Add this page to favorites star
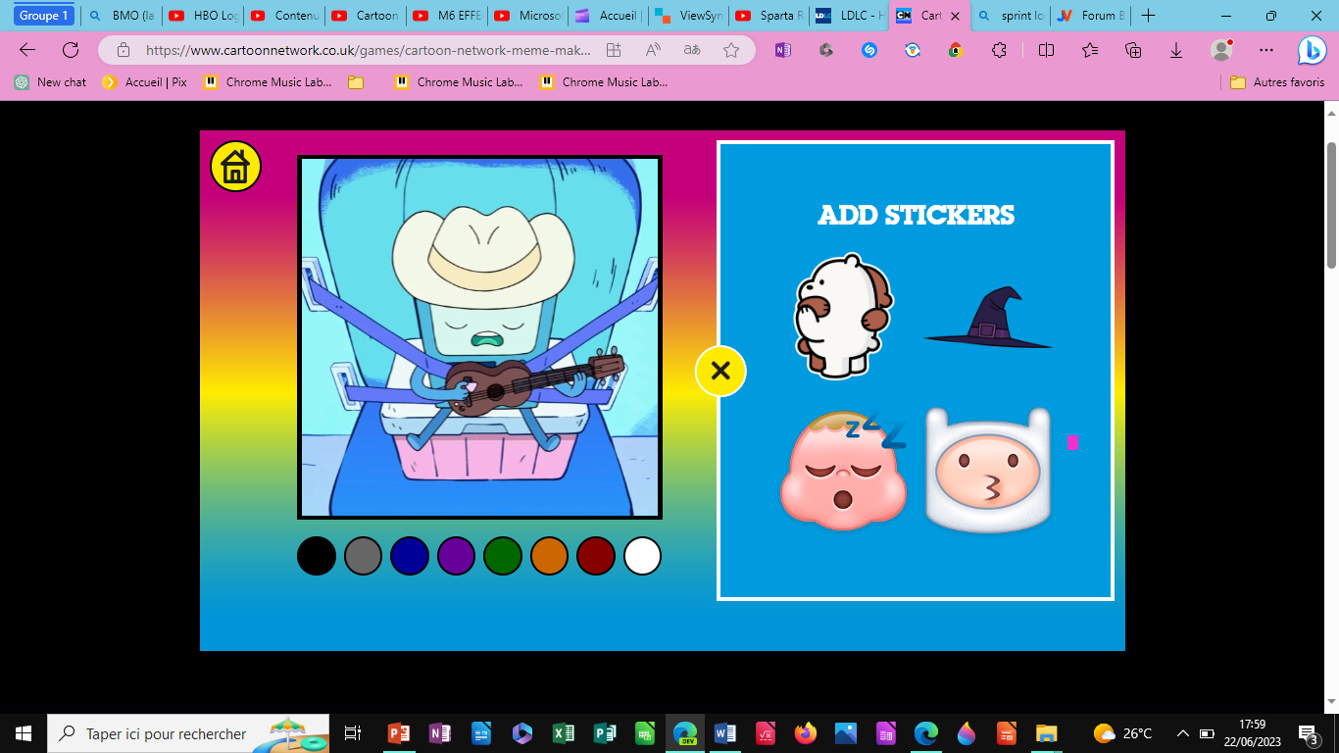The width and height of the screenshot is (1339, 753). (731, 50)
